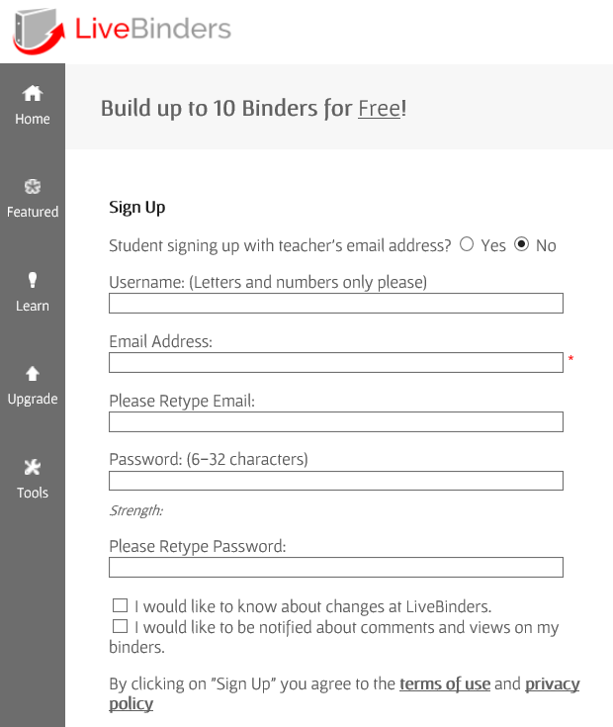Open the privacy policy link
Screen dimensions: 613x727
pyautogui.click(x=552, y=683)
